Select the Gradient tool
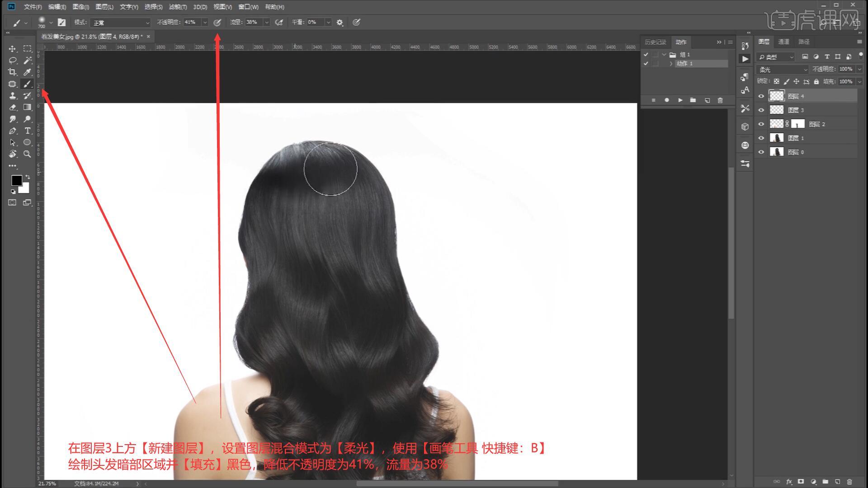The width and height of the screenshot is (868, 488). (27, 107)
